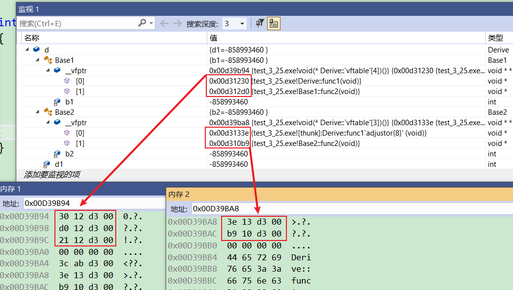This screenshot has height=290, width=513.
Task: Click the blue cube icon beside variable d
Action: point(37,49)
